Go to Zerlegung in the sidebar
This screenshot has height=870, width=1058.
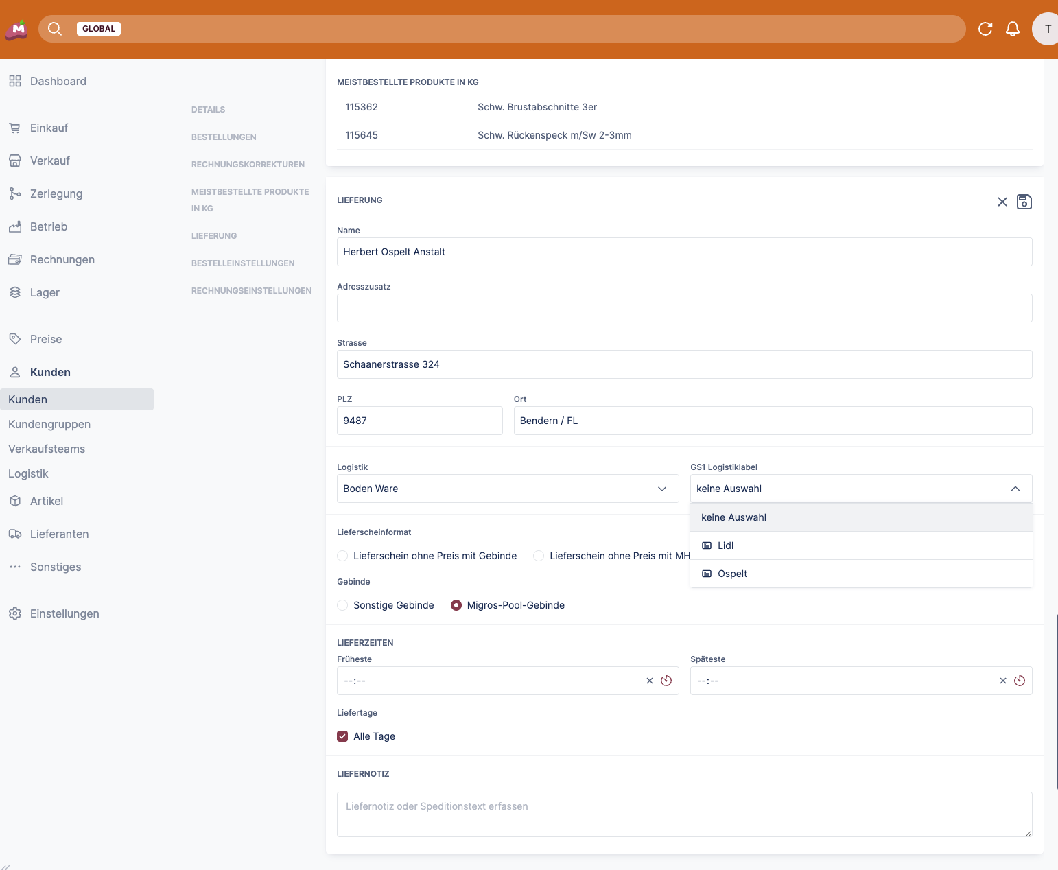(56, 193)
